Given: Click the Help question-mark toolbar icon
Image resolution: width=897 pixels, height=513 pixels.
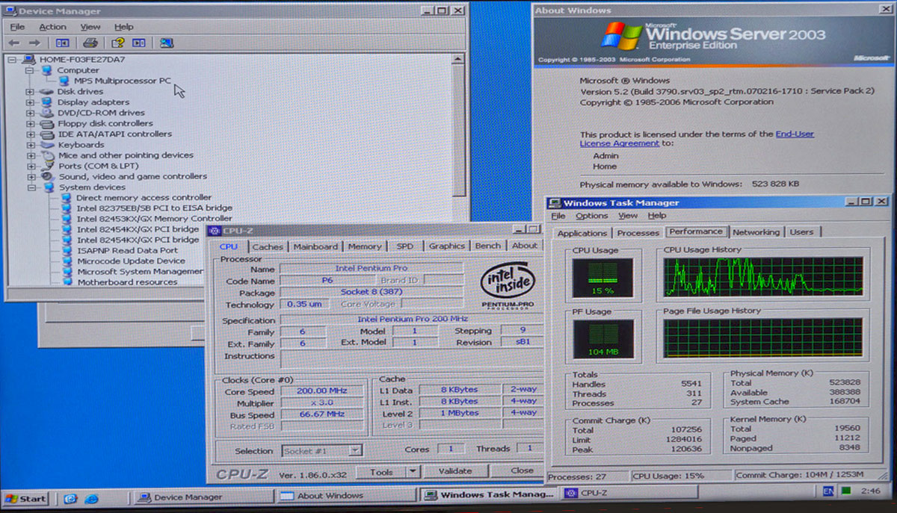Looking at the screenshot, I should (x=117, y=43).
